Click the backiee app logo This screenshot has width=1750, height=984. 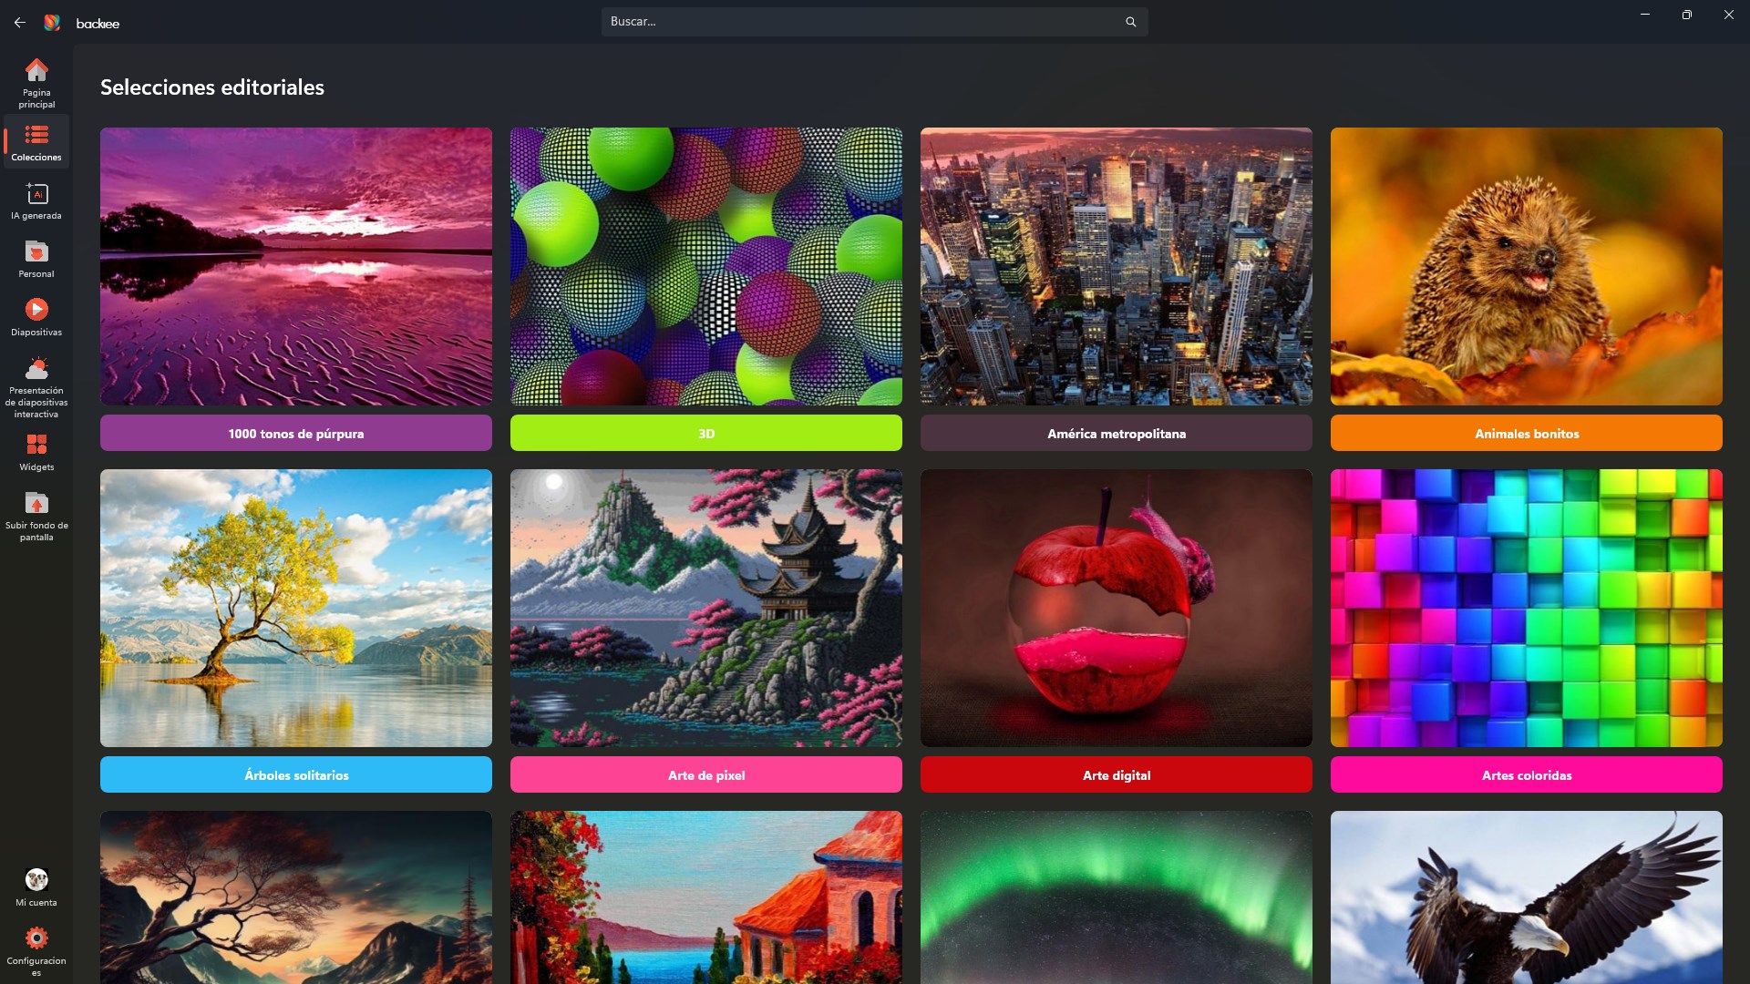pos(52,22)
